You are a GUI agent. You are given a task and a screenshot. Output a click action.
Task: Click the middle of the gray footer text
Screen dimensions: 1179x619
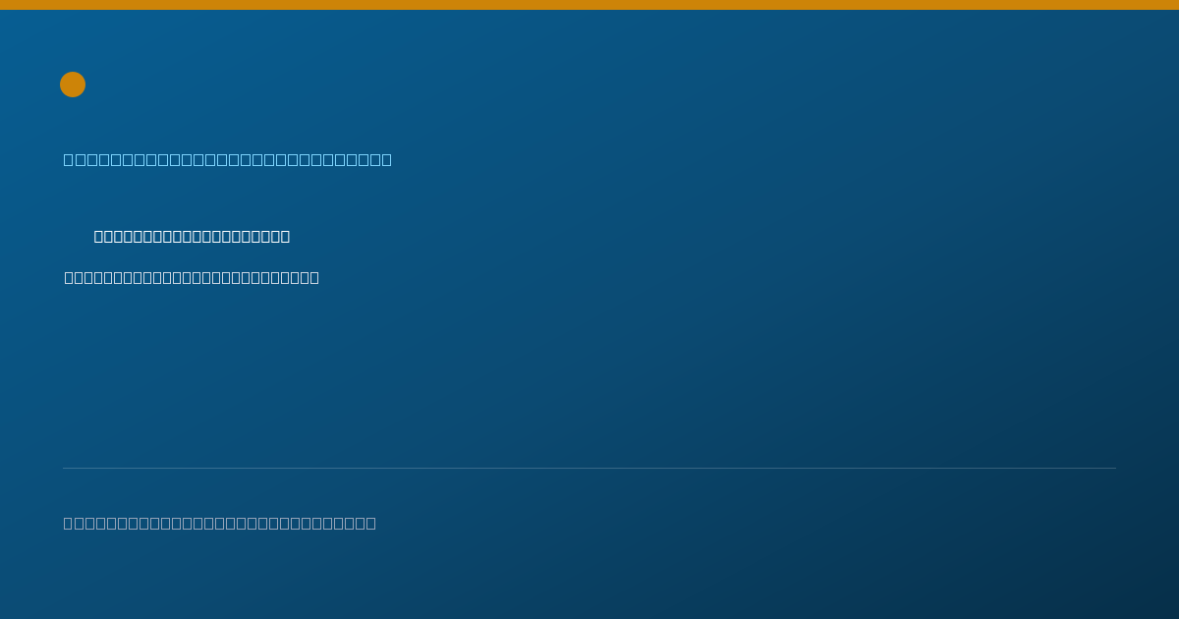220,523
